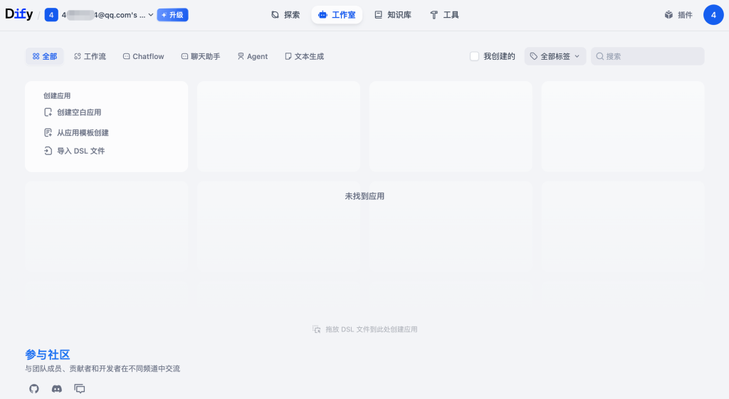
Task: Click the workspace avatar badge
Action: (x=51, y=15)
